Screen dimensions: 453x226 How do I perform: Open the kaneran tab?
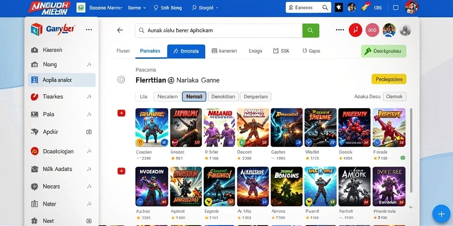(224, 51)
